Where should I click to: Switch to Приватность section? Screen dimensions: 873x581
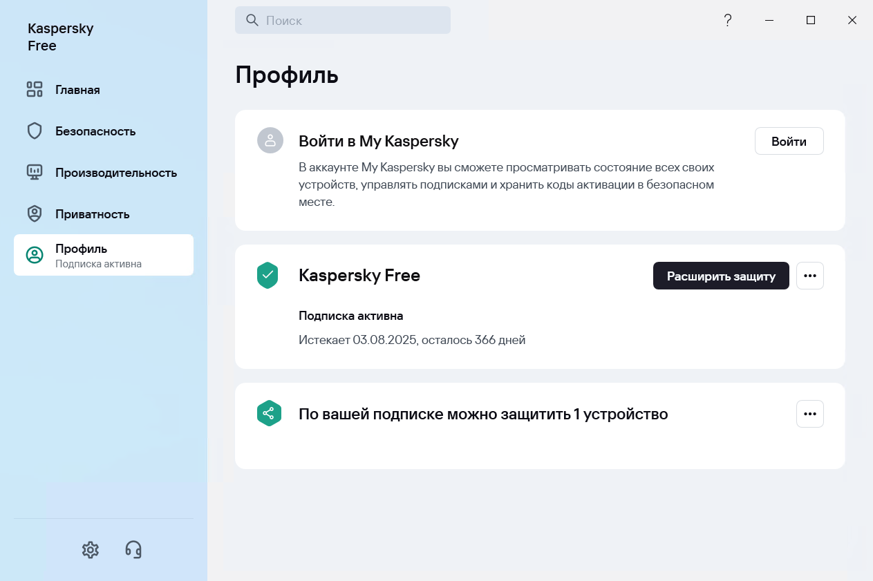(x=104, y=214)
